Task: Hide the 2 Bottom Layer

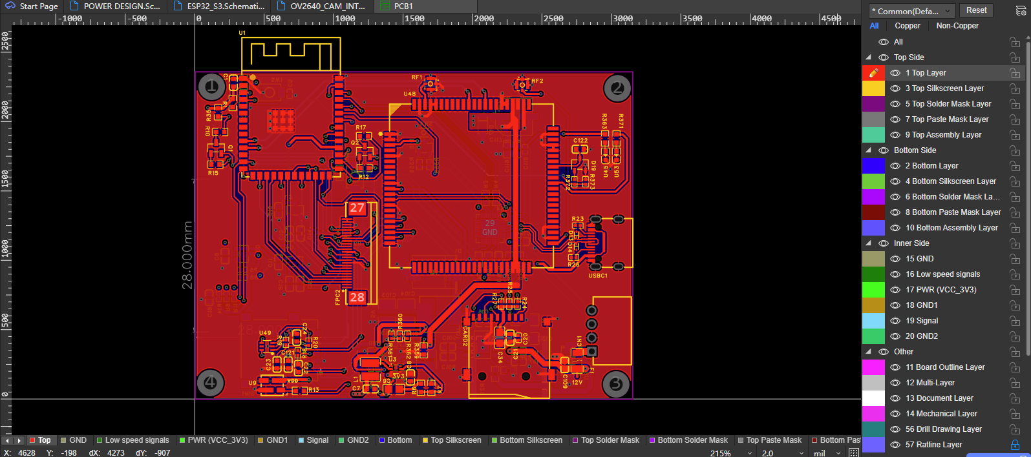Action: [x=895, y=166]
